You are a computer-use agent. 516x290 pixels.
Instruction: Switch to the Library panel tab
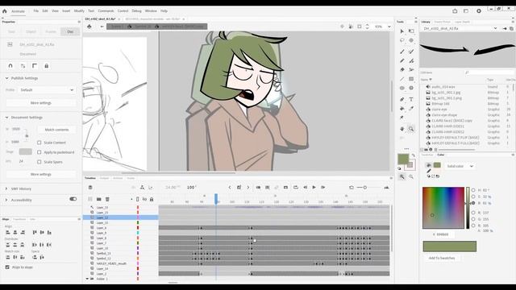pyautogui.click(x=426, y=22)
